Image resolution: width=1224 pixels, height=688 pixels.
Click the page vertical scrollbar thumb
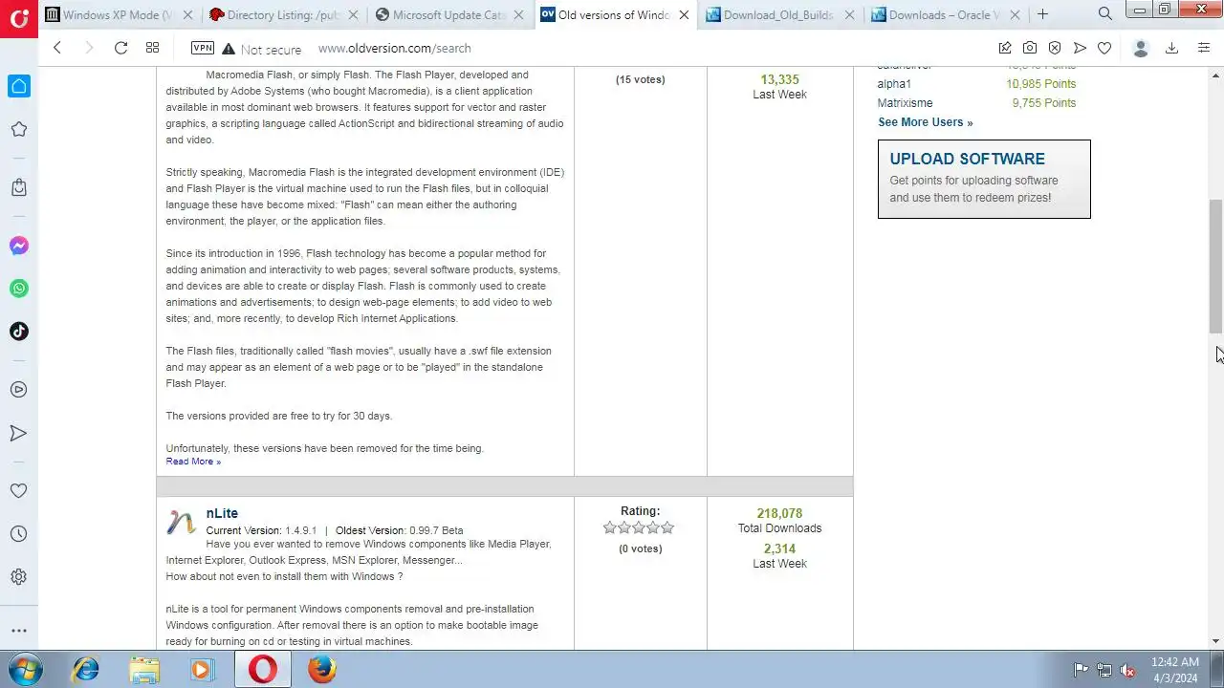point(1216,266)
